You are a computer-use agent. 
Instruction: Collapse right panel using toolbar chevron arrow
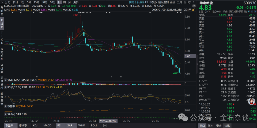click(194, 2)
